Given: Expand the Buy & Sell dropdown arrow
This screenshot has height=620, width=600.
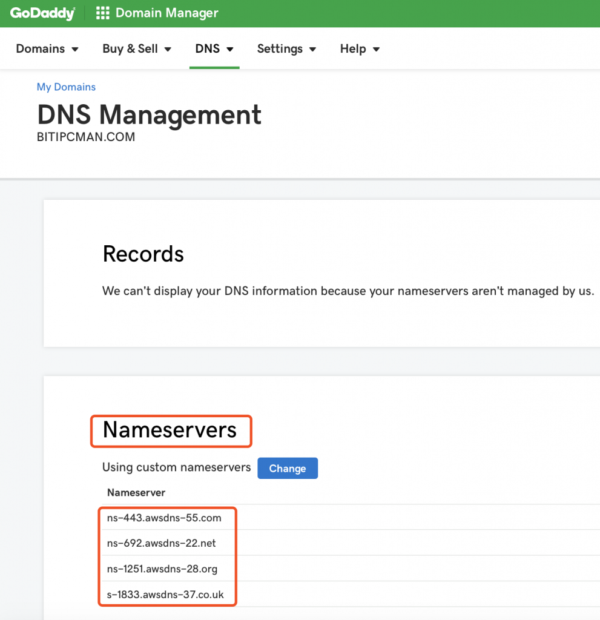Looking at the screenshot, I should click(168, 50).
